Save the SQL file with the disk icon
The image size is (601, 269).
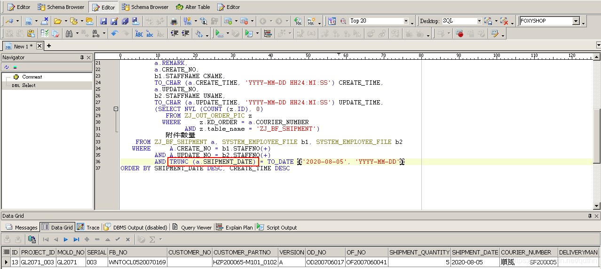[x=103, y=21]
